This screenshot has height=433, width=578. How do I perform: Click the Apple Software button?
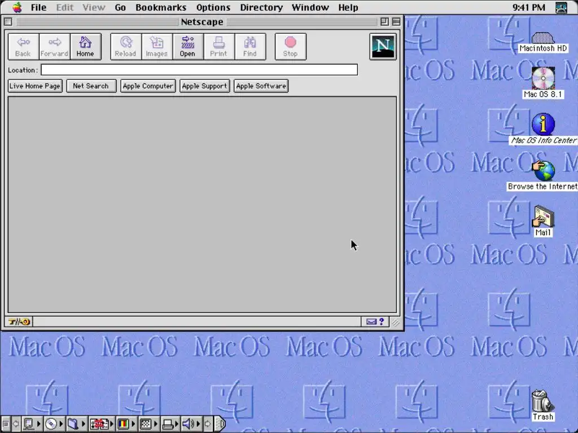tap(261, 86)
